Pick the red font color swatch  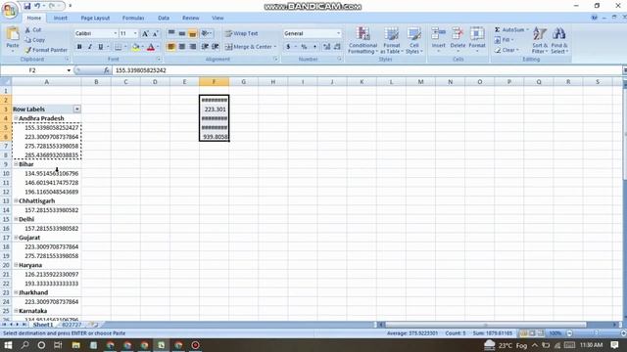point(151,47)
